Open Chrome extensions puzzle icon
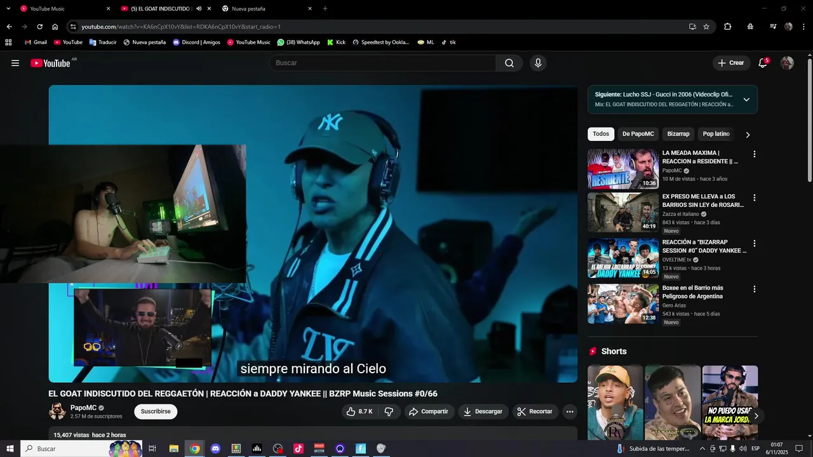Image resolution: width=813 pixels, height=457 pixels. click(x=728, y=27)
